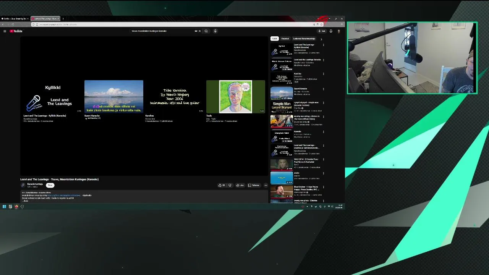Select the second filter chip in the sidebar
The image size is (489, 275).
point(285,39)
